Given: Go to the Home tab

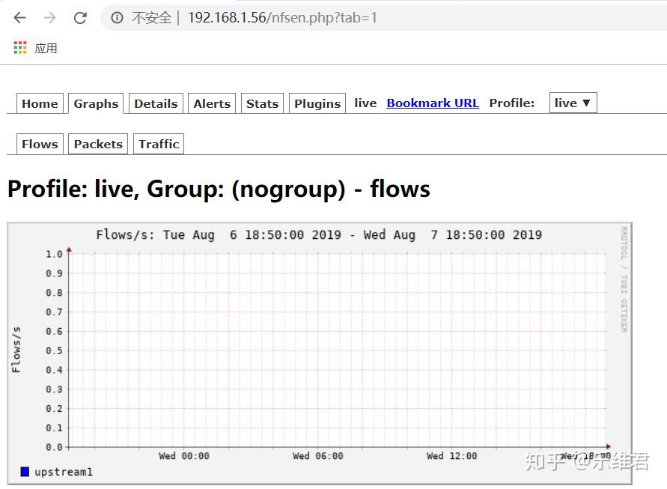Looking at the screenshot, I should tap(39, 103).
